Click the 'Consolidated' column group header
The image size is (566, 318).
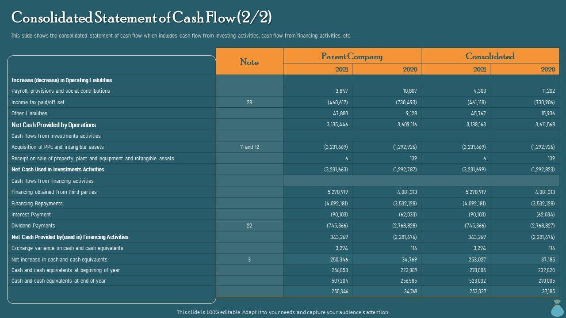tap(490, 56)
